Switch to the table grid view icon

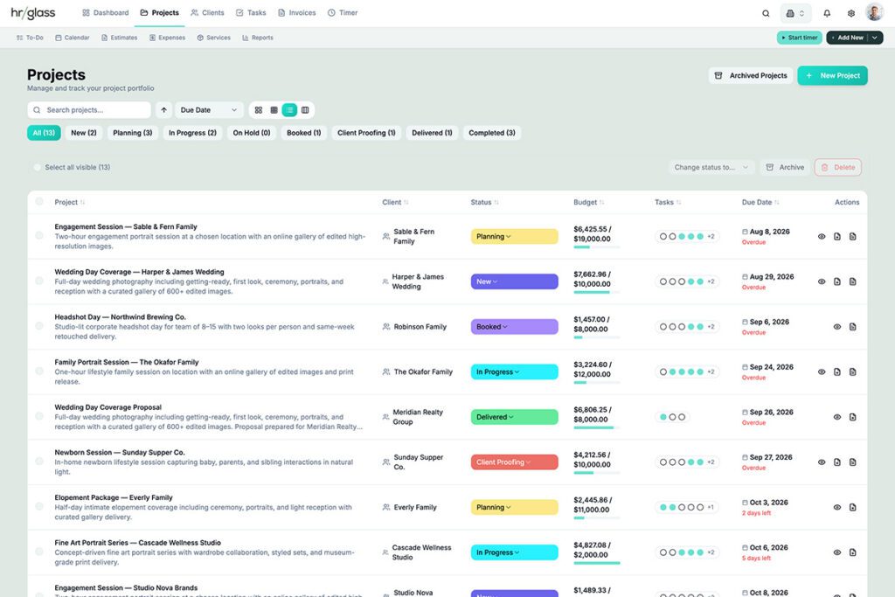(x=274, y=110)
